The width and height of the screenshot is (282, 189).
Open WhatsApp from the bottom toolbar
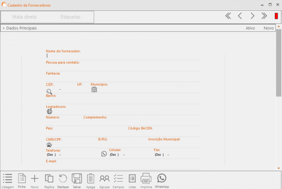tap(162, 178)
